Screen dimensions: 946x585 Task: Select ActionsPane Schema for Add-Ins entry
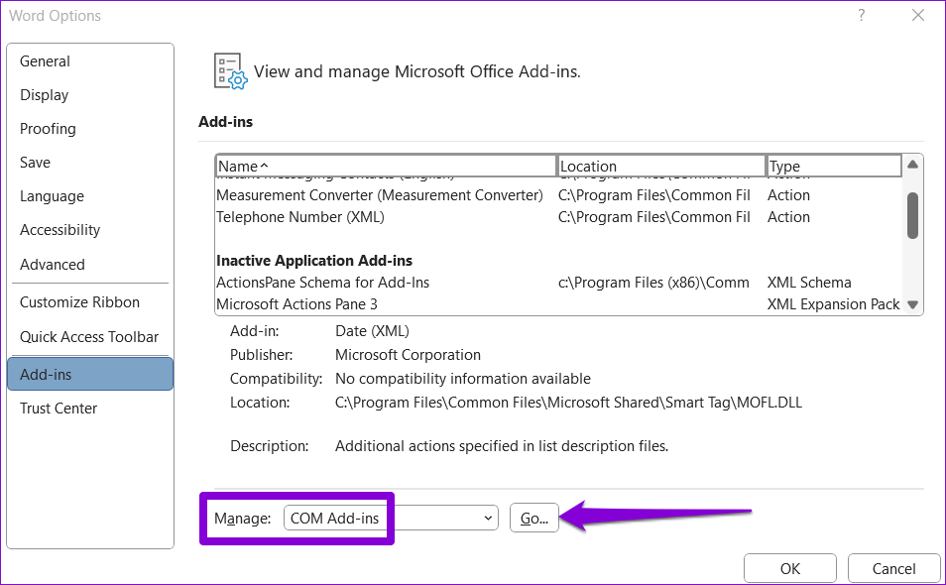pos(323,283)
